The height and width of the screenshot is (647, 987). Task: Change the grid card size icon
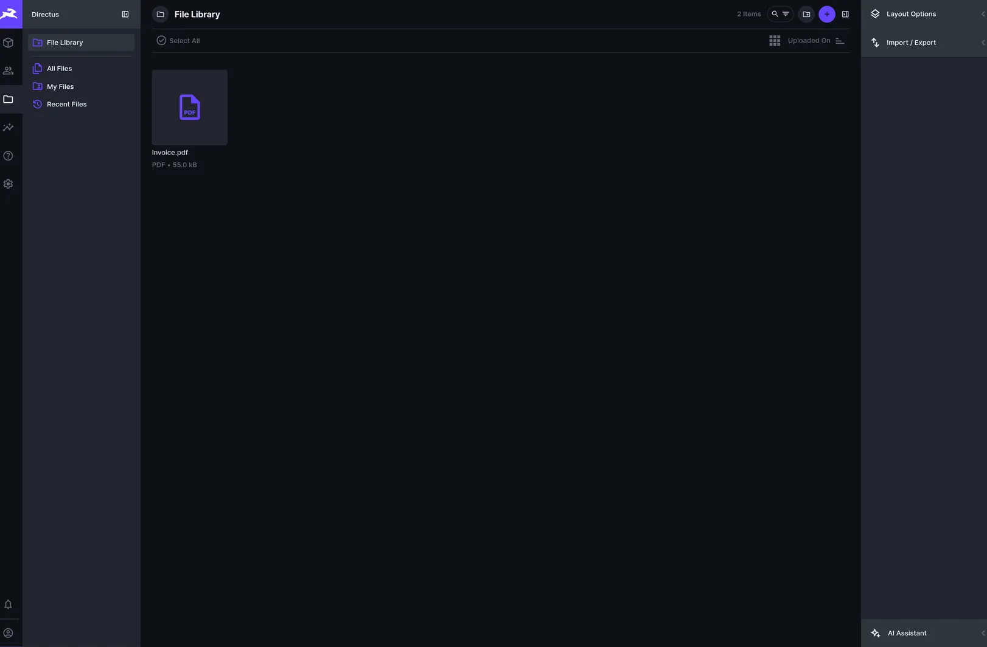(775, 41)
